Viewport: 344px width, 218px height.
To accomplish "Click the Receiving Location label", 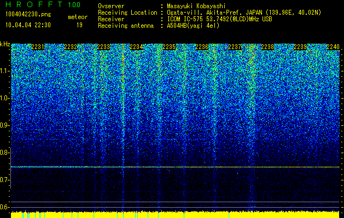I will point(127,13).
